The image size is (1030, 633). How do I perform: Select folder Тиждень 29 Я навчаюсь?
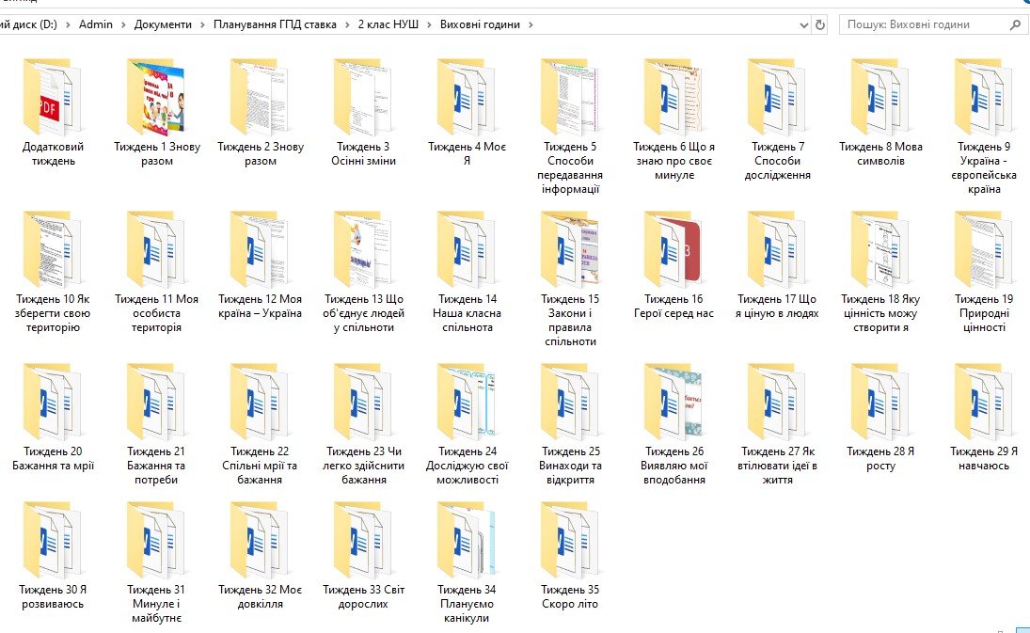point(984,403)
